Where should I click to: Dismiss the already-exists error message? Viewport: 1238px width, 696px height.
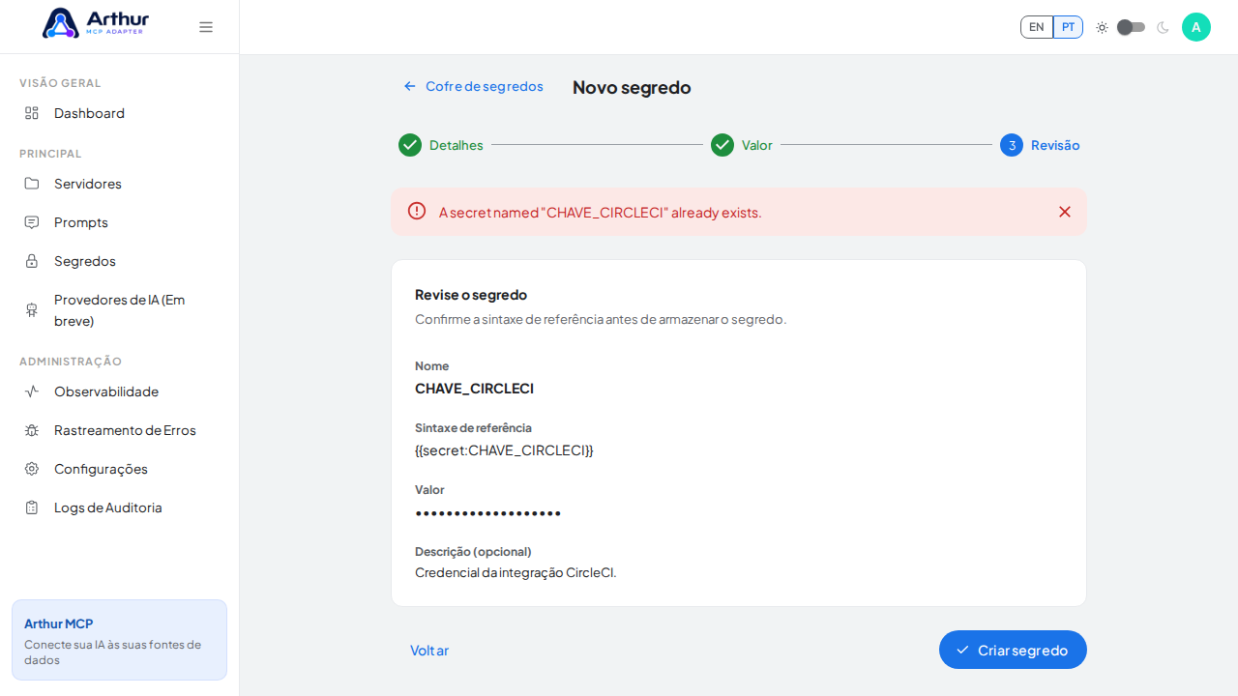point(1065,212)
